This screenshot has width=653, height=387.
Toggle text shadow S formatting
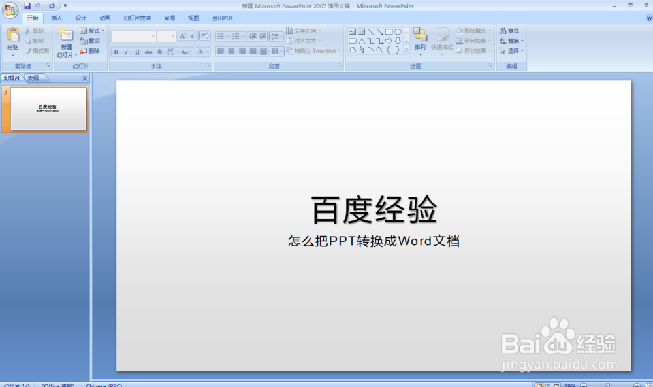tap(159, 52)
